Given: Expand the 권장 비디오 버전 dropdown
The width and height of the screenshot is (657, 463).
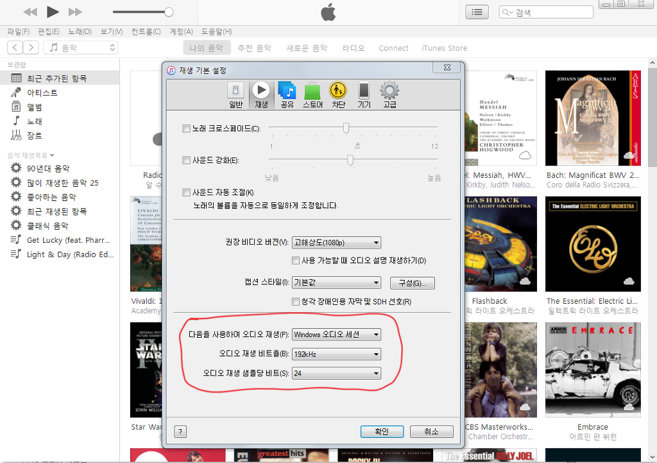Looking at the screenshot, I should coord(336,243).
